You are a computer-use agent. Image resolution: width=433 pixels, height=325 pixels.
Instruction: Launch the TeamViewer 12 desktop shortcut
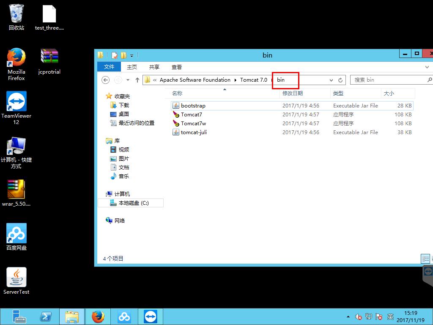pyautogui.click(x=16, y=108)
